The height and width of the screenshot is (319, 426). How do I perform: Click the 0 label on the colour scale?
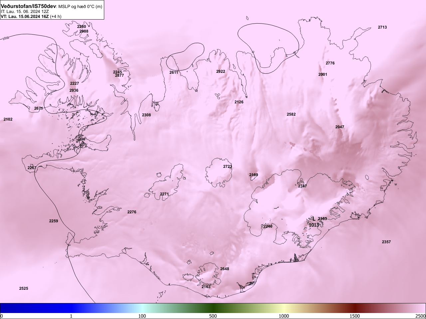[x=2, y=316]
